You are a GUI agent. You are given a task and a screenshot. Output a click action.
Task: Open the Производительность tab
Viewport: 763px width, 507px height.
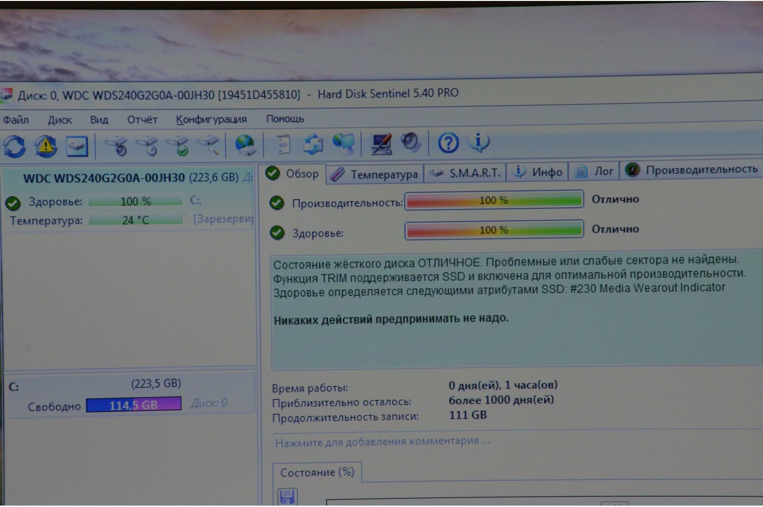click(692, 170)
